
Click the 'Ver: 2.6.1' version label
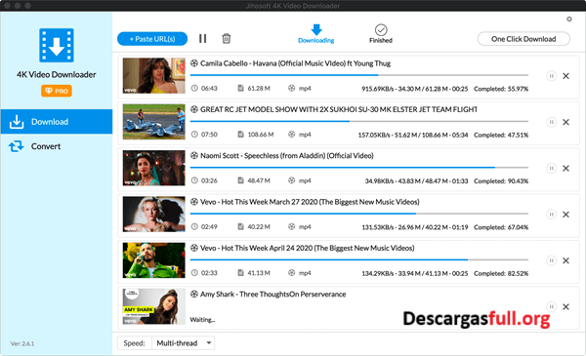click(22, 343)
